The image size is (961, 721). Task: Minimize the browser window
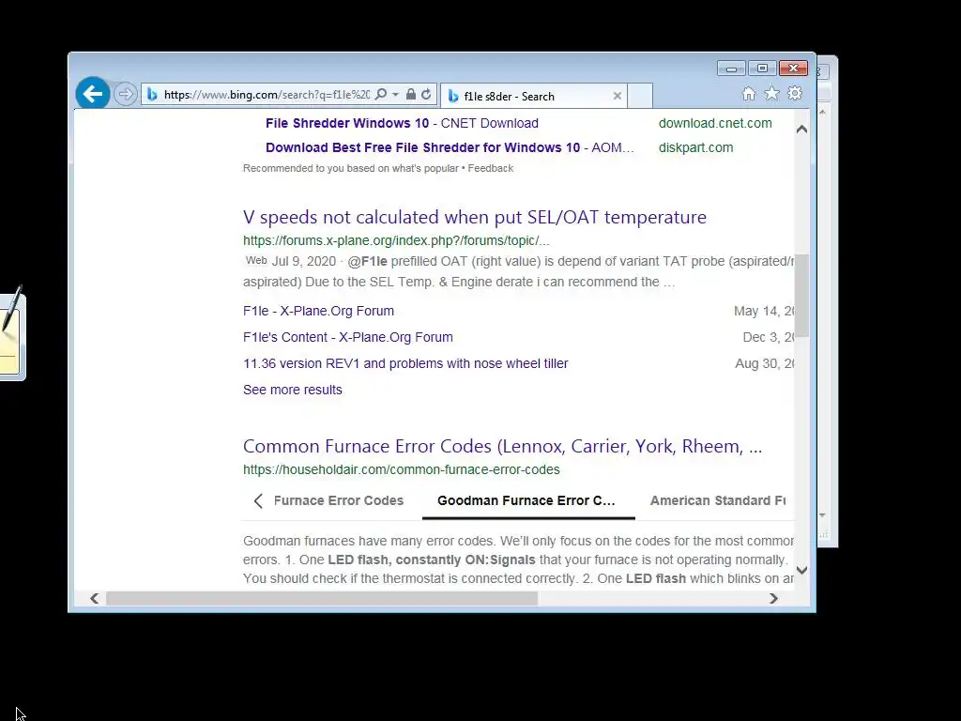pyautogui.click(x=731, y=68)
